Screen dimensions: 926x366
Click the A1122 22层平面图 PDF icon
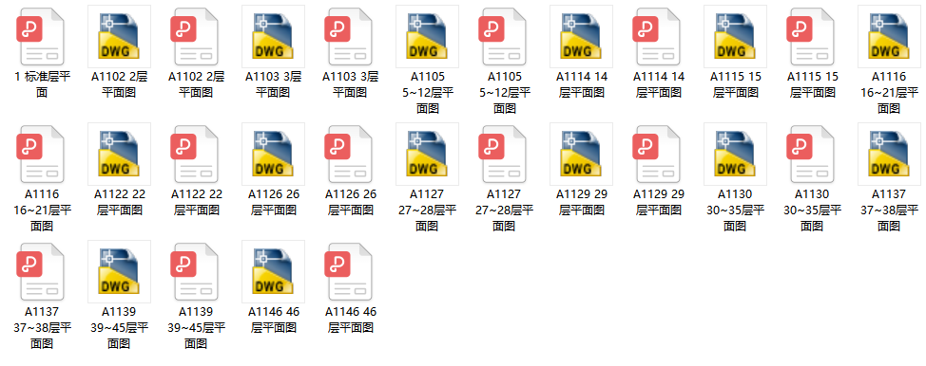click(196, 154)
